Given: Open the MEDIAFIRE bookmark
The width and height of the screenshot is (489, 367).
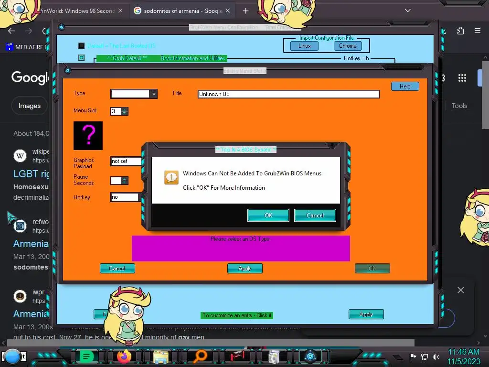Looking at the screenshot, I should (27, 47).
